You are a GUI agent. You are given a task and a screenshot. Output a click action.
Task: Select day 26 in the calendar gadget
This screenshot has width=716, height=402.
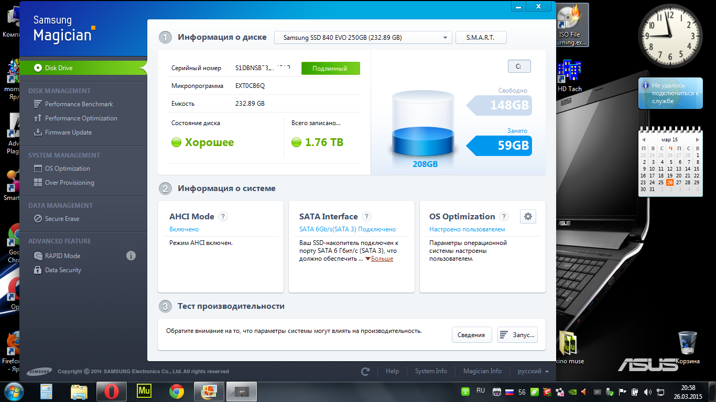670,183
